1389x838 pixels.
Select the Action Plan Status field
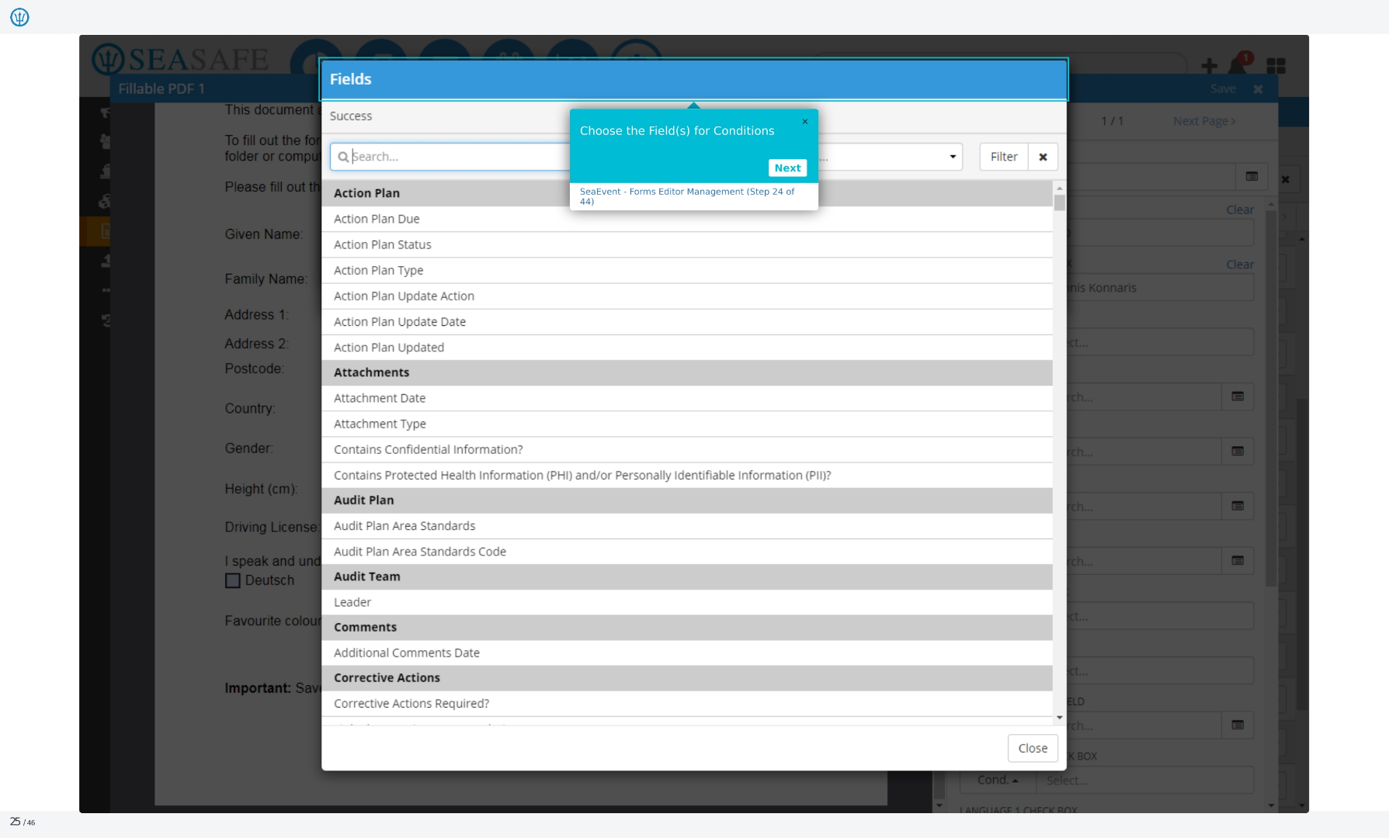pyautogui.click(x=687, y=244)
